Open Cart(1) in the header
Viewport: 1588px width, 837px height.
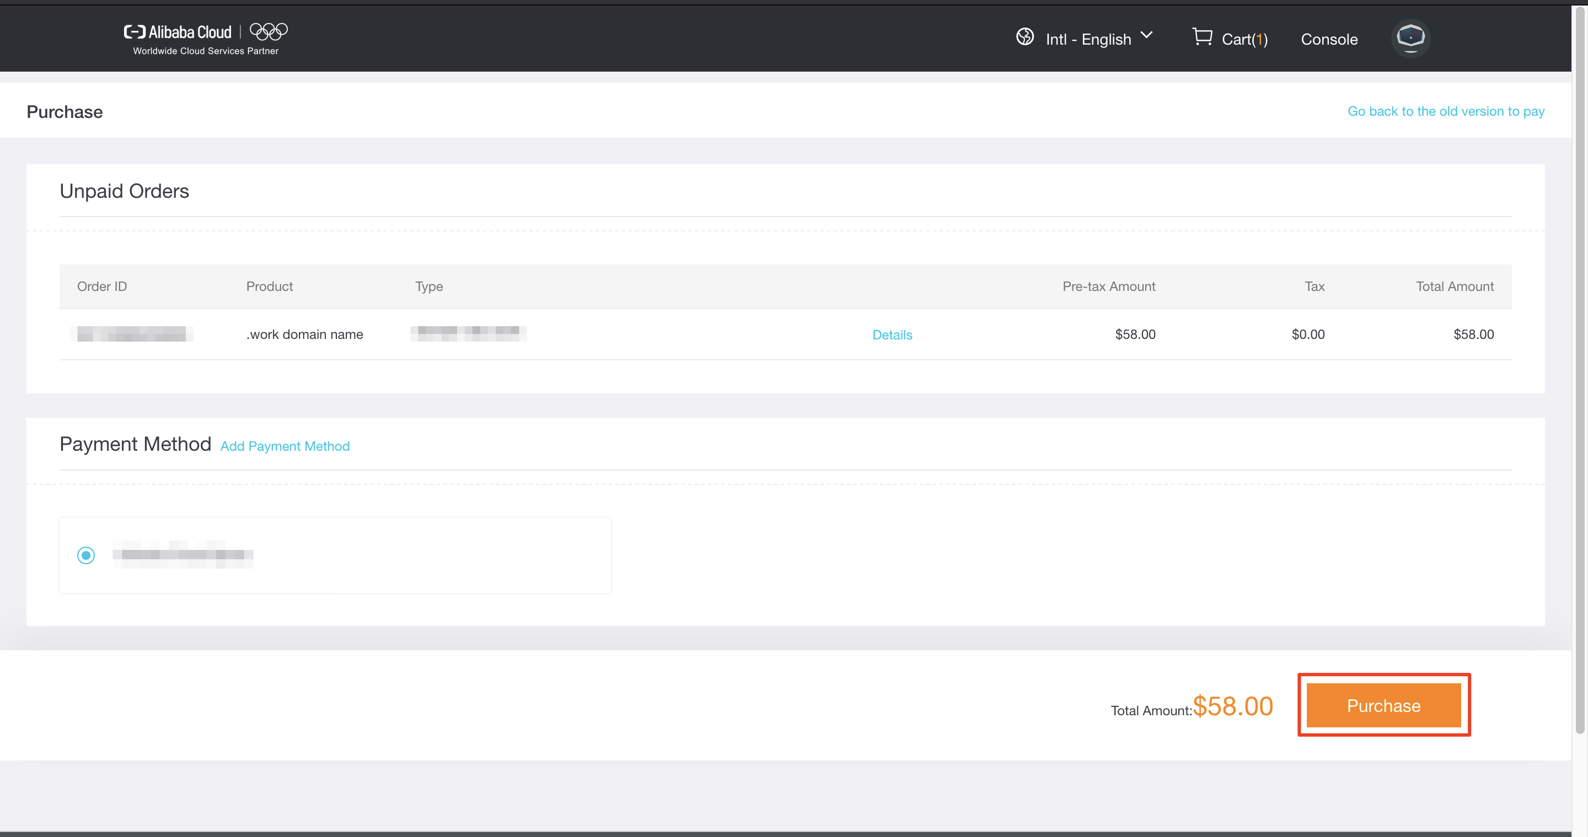pos(1244,40)
